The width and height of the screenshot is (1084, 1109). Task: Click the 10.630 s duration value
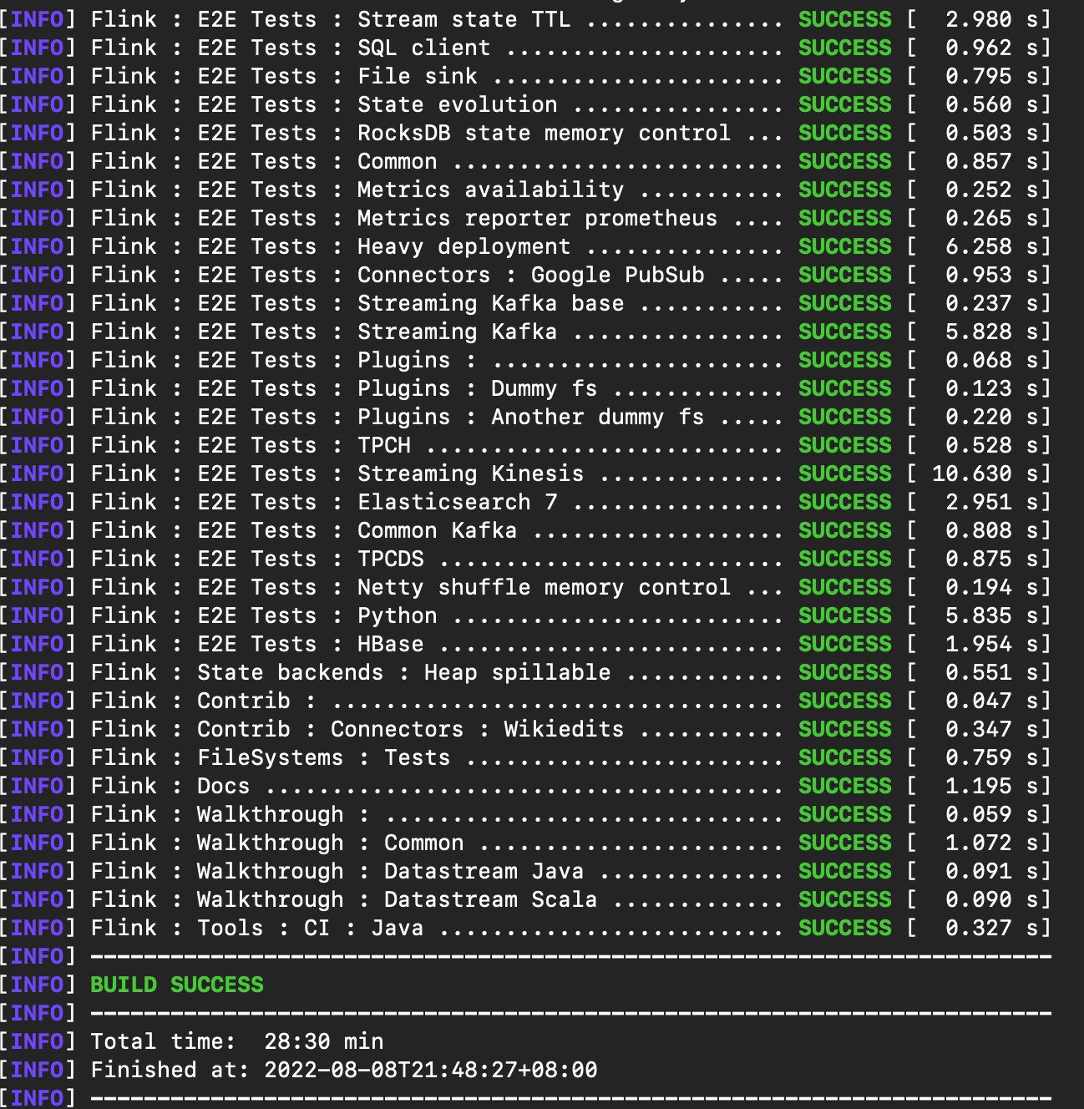coord(971,473)
